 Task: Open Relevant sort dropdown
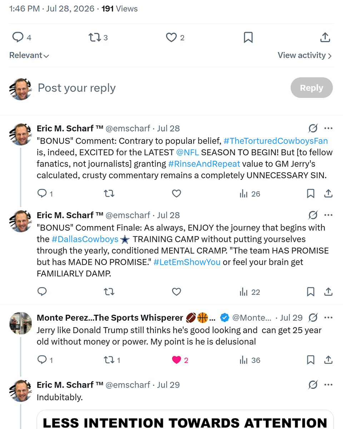tap(29, 55)
